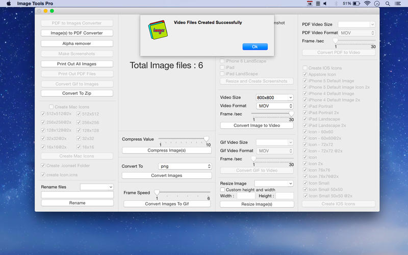408x255 pixels.
Task: Open Notification Center list icon
Action: (x=399, y=4)
